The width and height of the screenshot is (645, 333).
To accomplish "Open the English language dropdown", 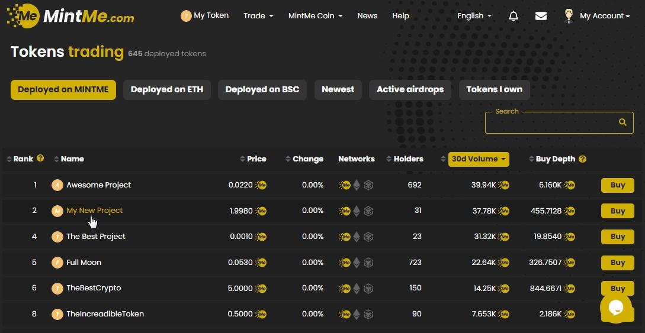I will (474, 16).
